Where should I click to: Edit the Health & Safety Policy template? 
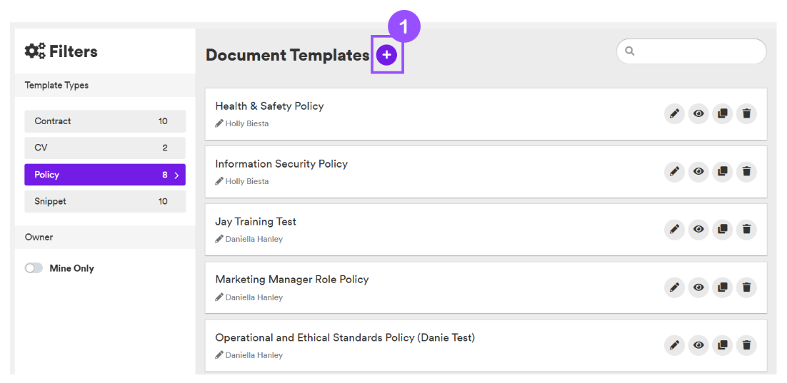pos(674,114)
